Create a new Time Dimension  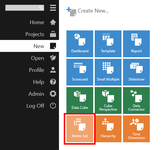click(x=136, y=129)
